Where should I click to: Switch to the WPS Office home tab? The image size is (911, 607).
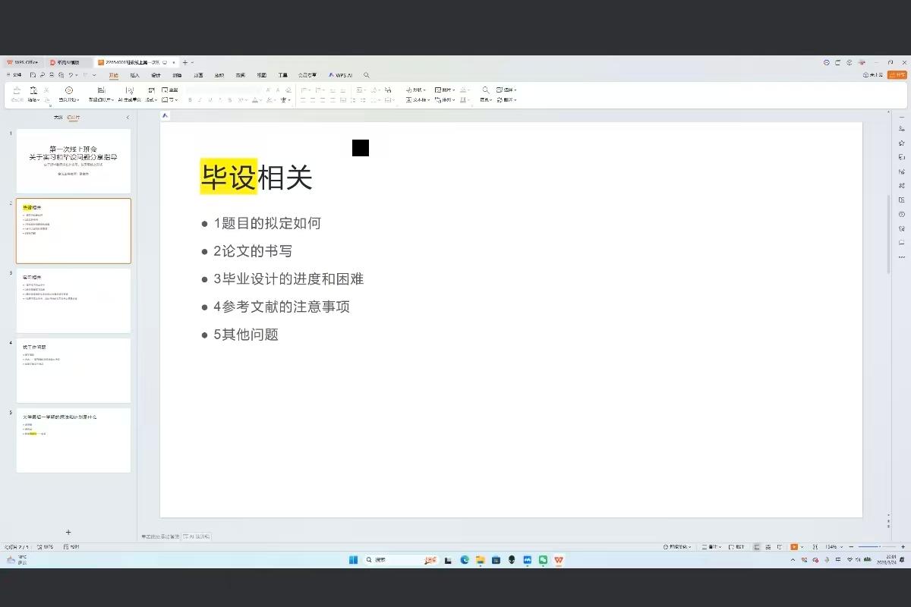click(23, 62)
